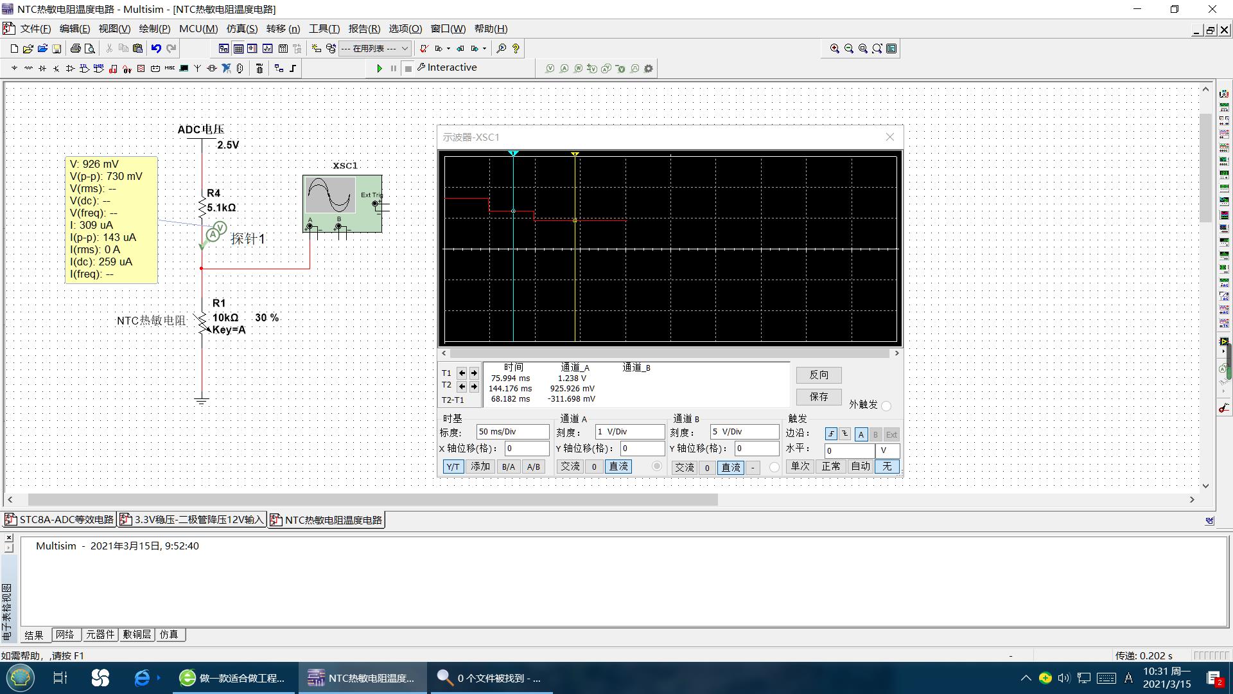Open the find tool (magnifier with binoculars)
The image size is (1233, 694).
pos(502,48)
